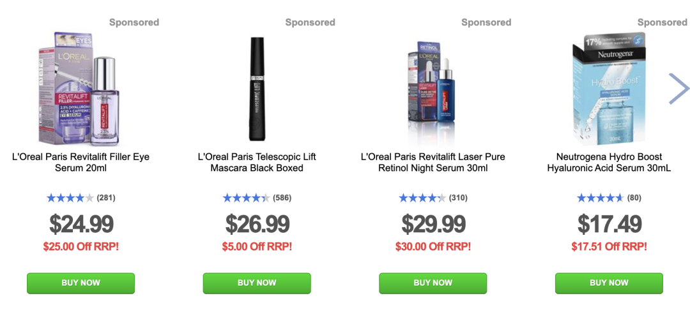The image size is (690, 312).
Task: Open the Telescopic Lift Mascara product image
Action: pyautogui.click(x=257, y=89)
